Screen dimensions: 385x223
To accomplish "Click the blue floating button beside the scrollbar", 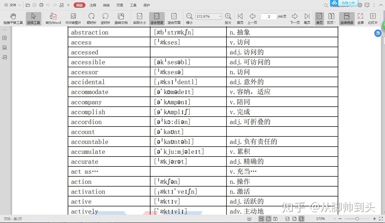I will point(378,33).
